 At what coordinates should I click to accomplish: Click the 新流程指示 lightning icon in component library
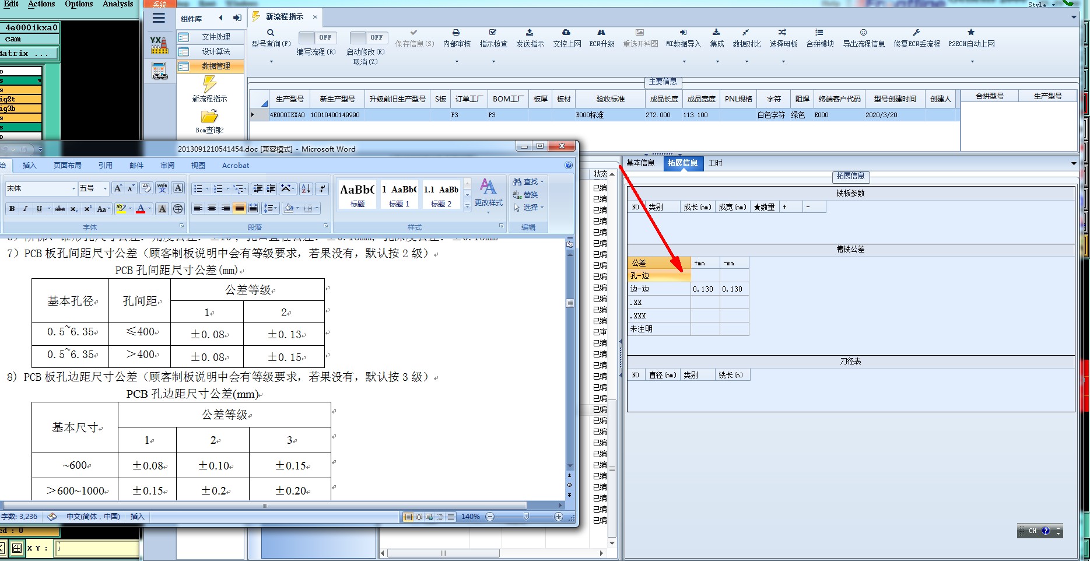click(x=209, y=85)
